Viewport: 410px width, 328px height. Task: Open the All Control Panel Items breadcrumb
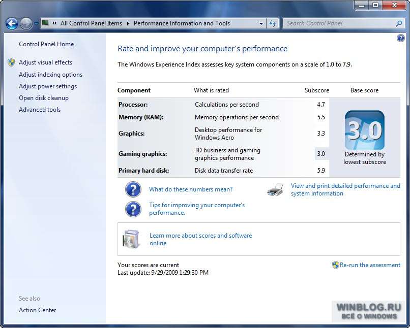pos(91,23)
